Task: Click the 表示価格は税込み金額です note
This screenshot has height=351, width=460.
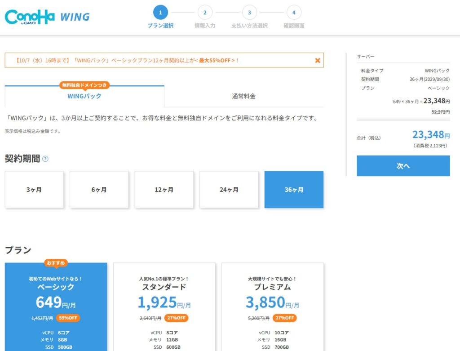Action: (x=32, y=131)
